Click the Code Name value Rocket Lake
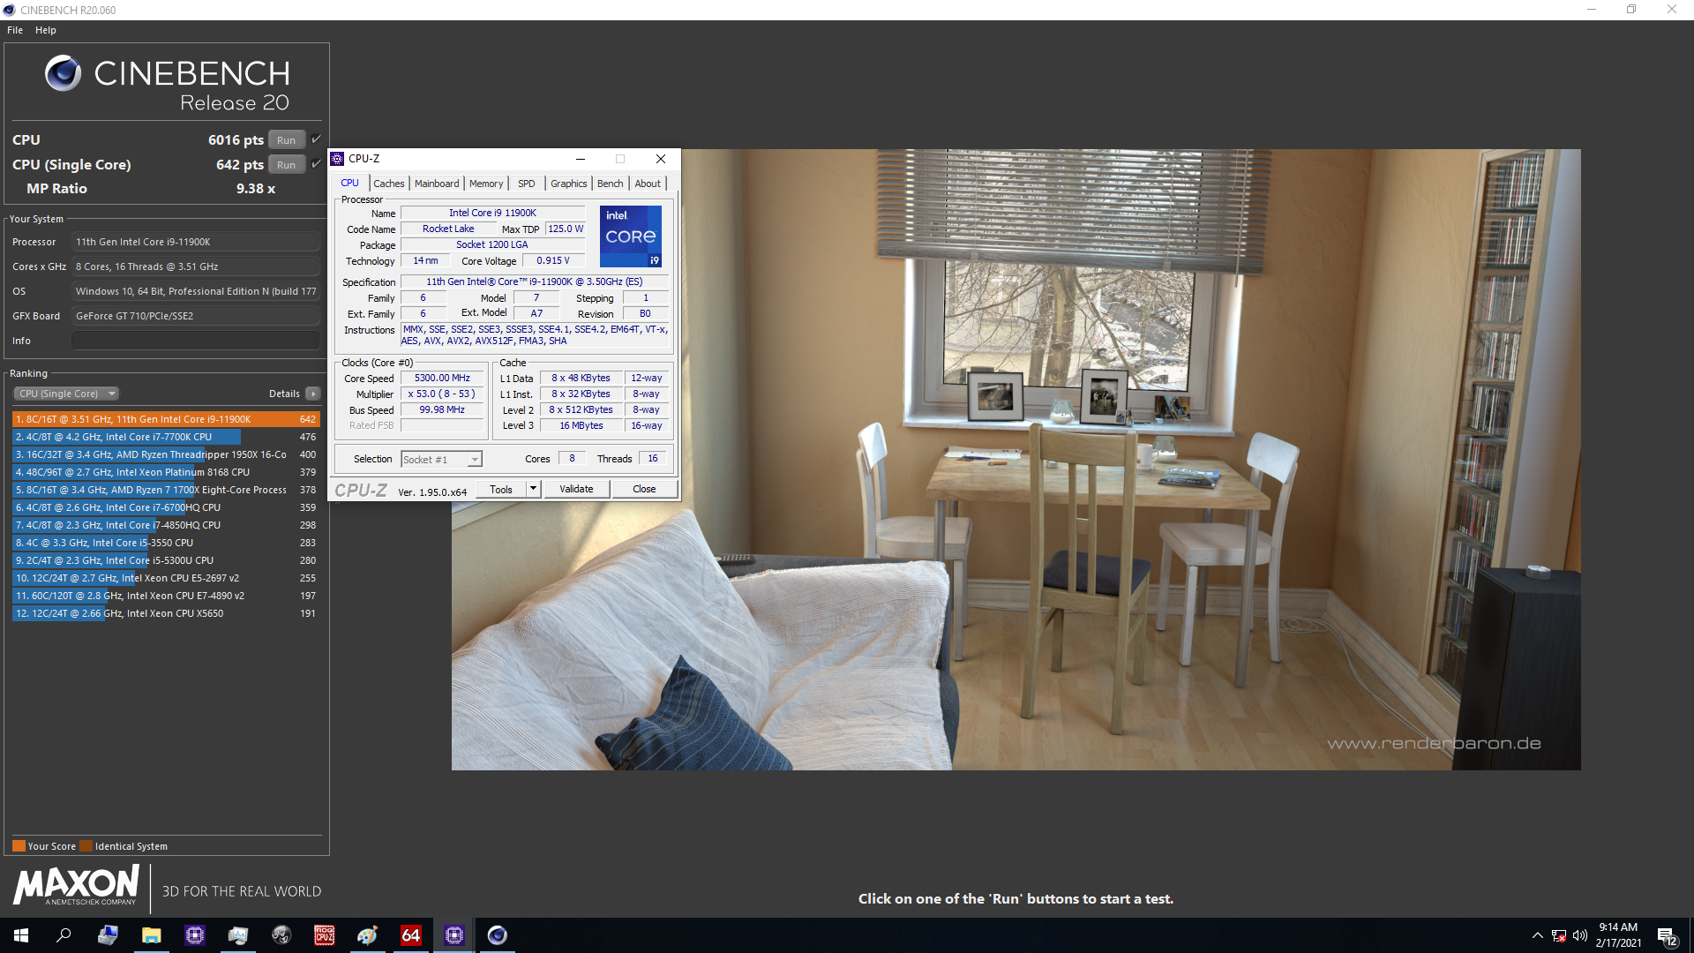This screenshot has width=1694, height=953. click(448, 229)
